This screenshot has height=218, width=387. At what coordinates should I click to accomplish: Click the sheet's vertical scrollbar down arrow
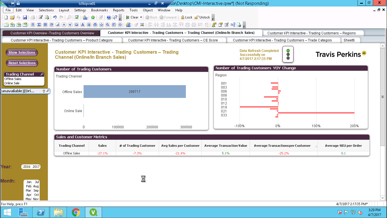(x=382, y=198)
